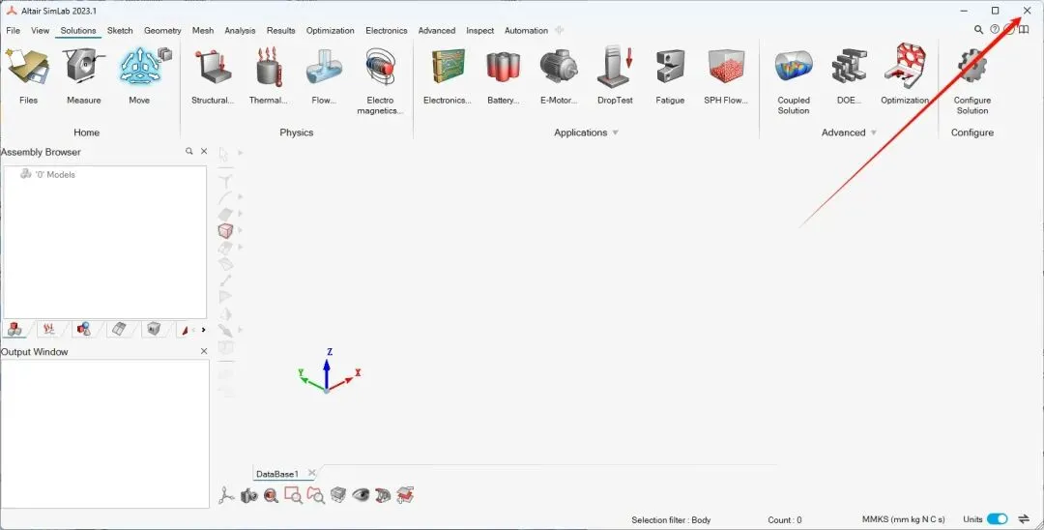Select the DataBase1 document tab

click(277, 474)
